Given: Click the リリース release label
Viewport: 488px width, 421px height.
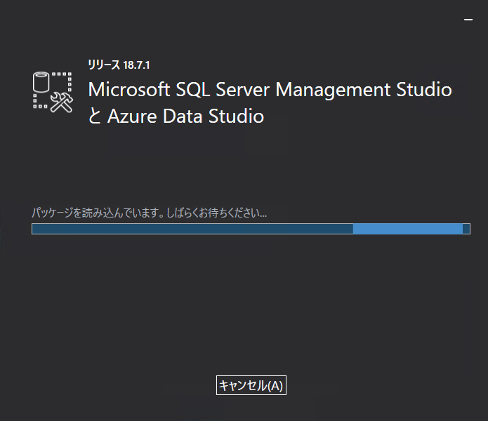Looking at the screenshot, I should pos(104,65).
